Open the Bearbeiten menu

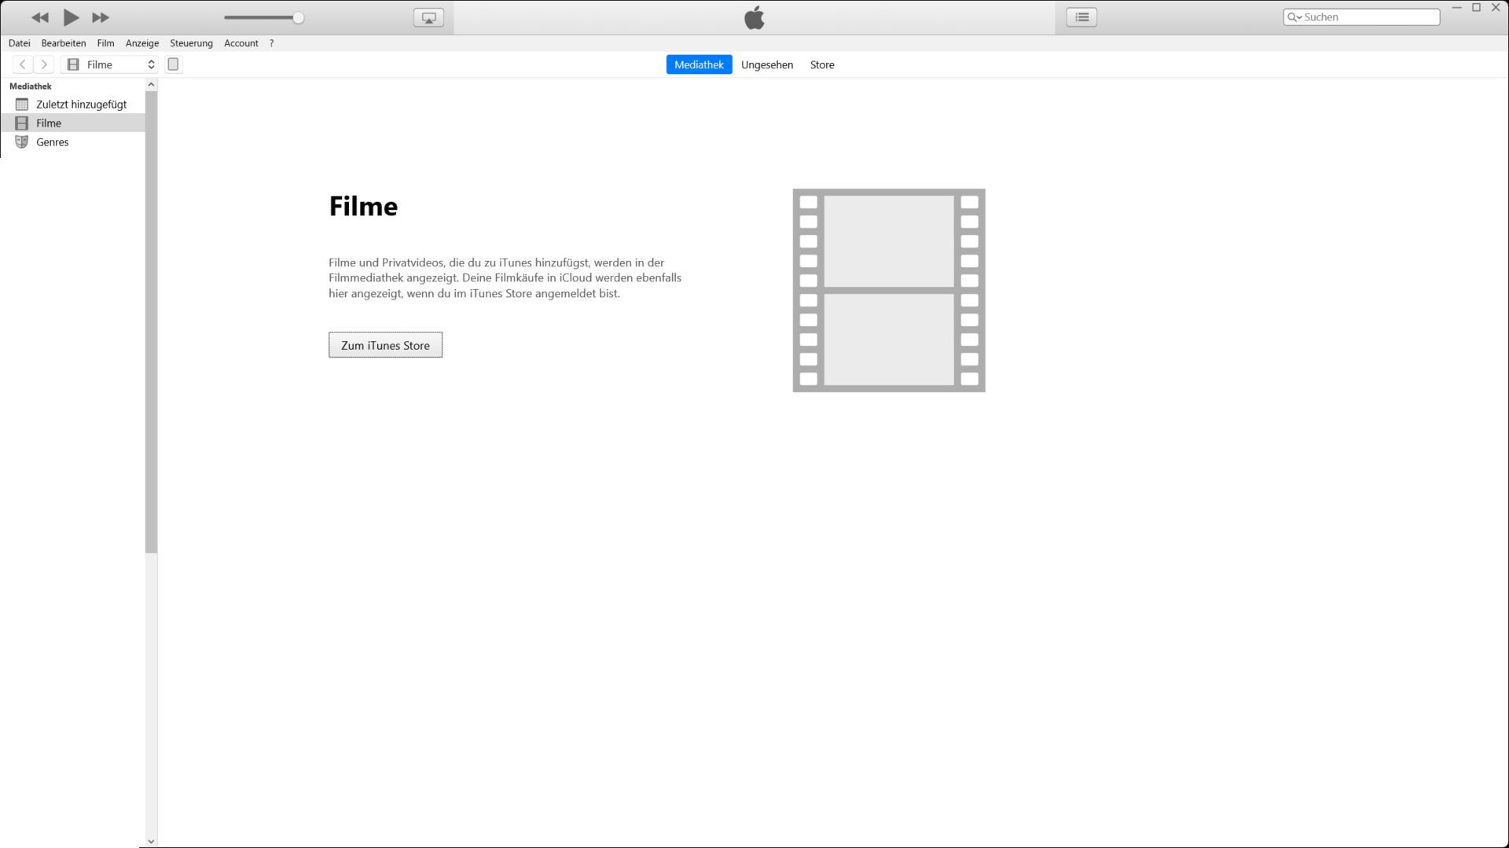point(64,43)
